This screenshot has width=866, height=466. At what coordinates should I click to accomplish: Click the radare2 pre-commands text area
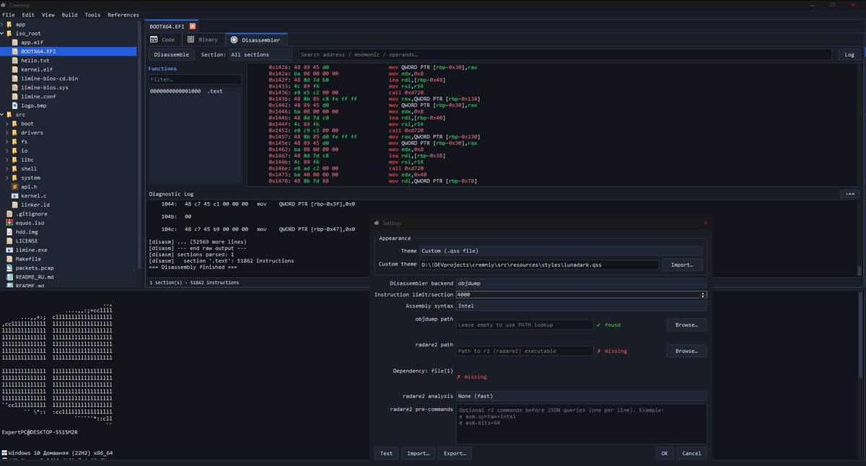[x=581, y=423]
